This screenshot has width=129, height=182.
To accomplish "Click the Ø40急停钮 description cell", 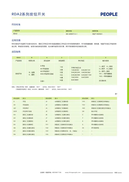I will tap(95, 128).
